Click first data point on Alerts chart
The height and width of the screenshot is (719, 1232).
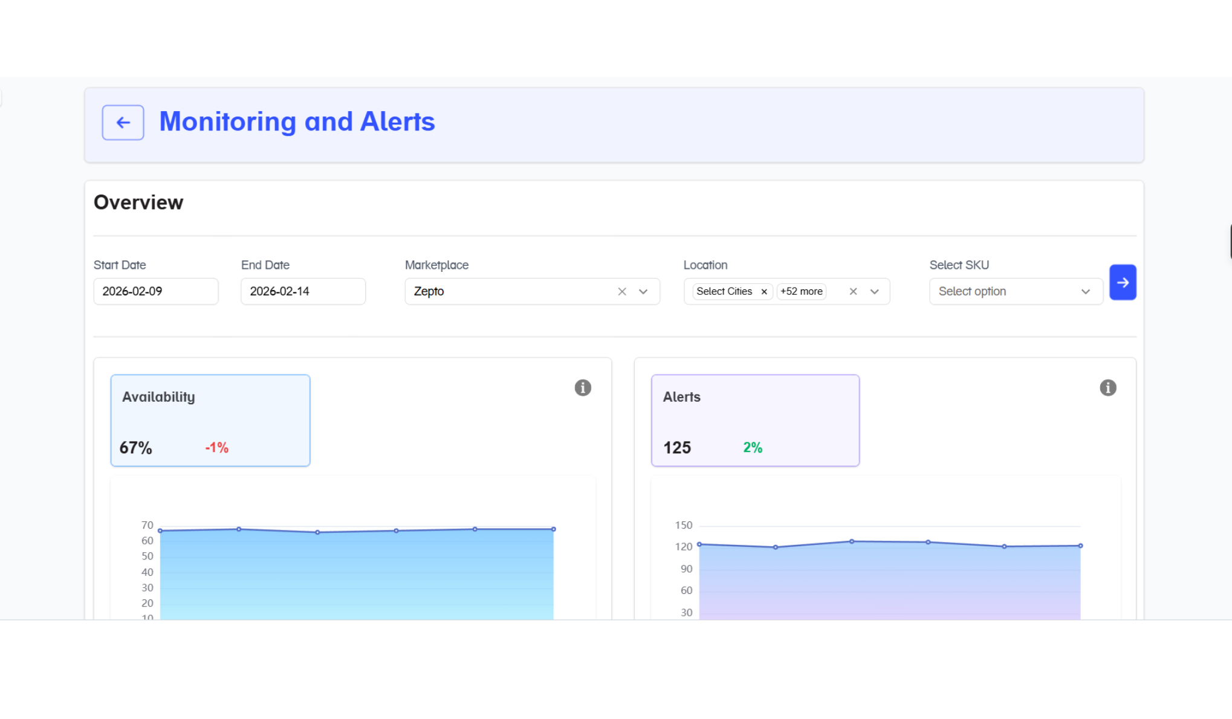[699, 544]
